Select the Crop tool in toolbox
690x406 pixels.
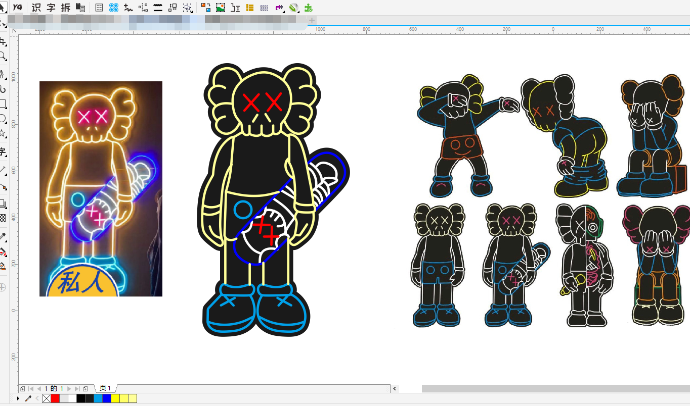click(3, 42)
